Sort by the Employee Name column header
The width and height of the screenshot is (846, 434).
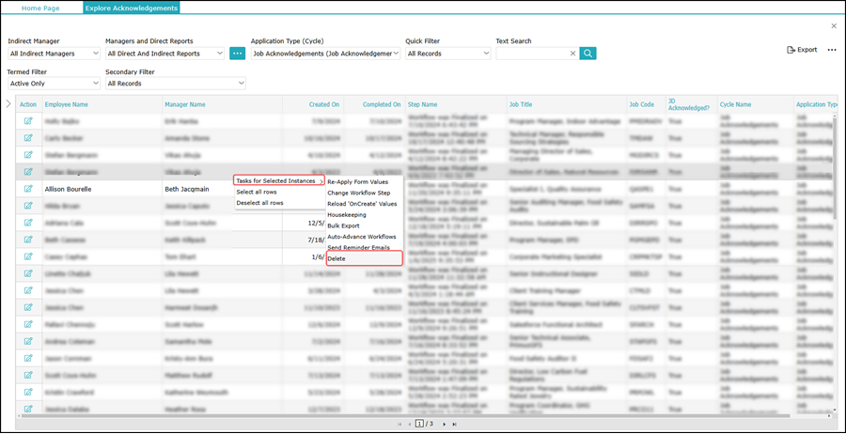tap(67, 105)
